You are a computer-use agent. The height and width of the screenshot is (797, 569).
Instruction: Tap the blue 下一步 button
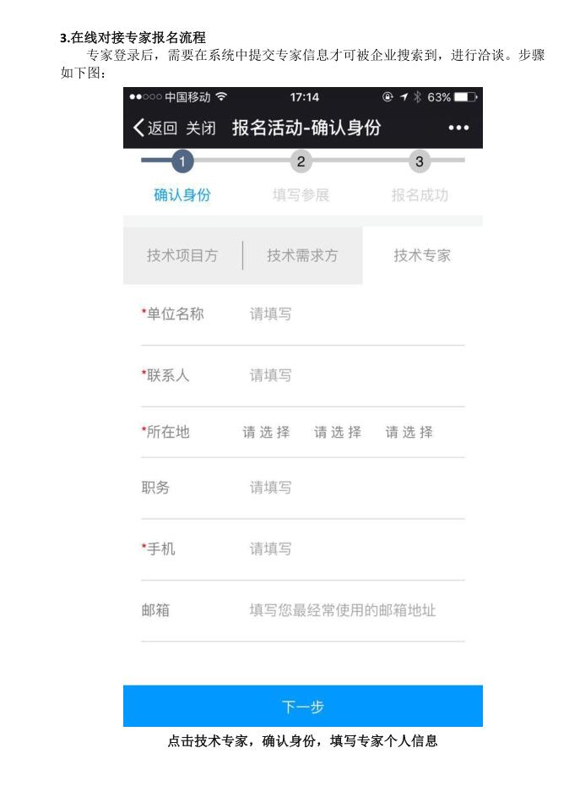(x=303, y=706)
